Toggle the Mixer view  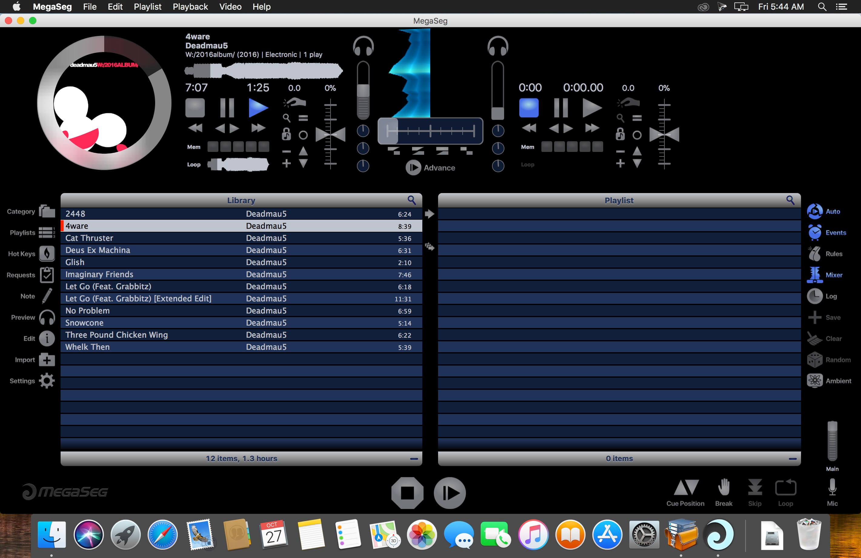815,275
